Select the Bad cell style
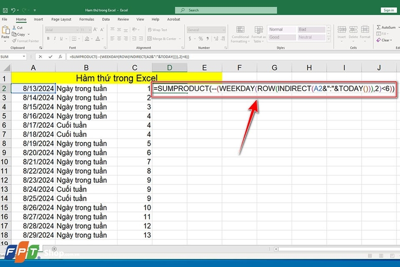 click(311, 30)
